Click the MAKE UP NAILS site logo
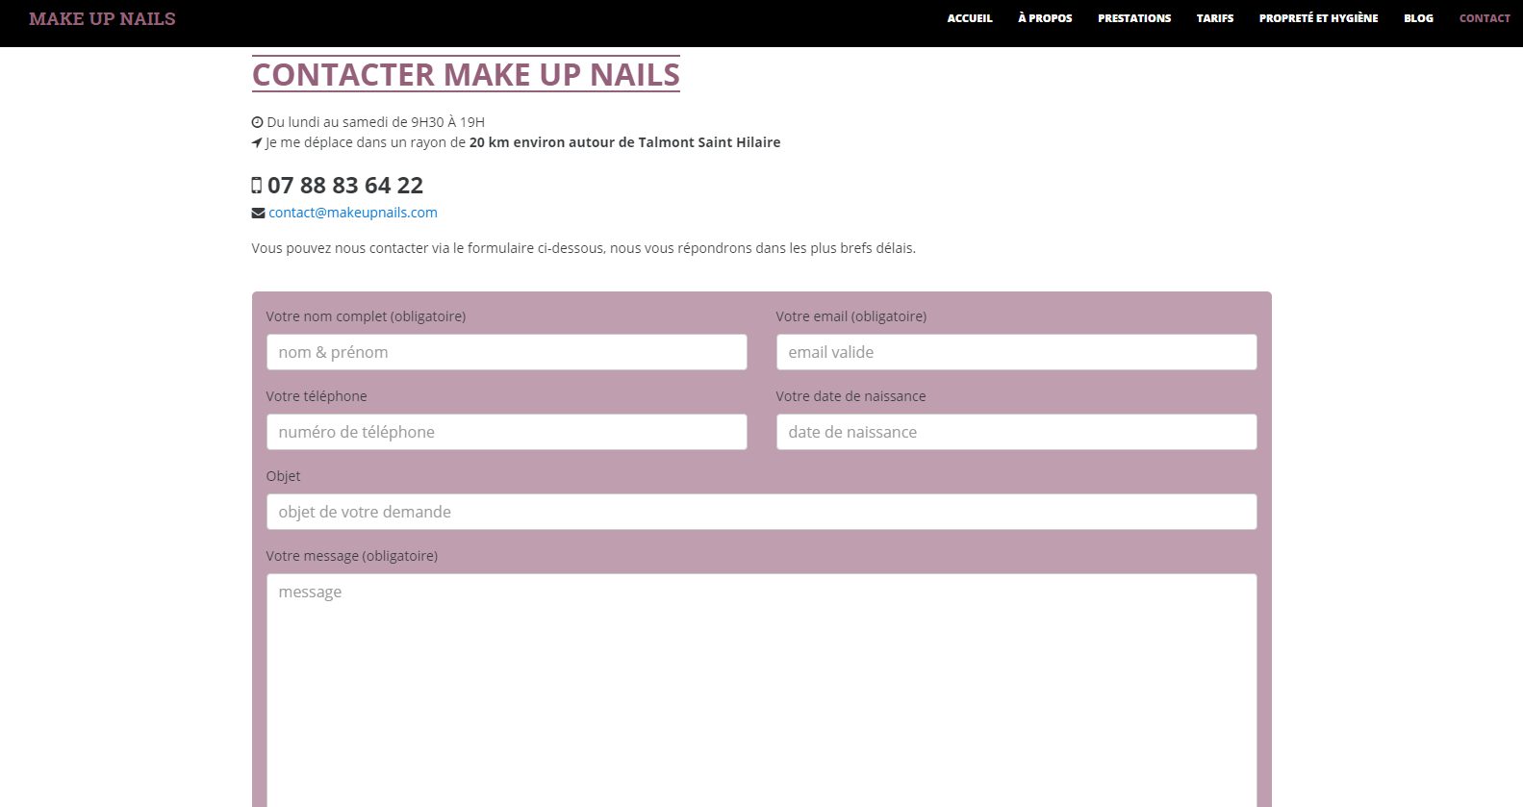Image resolution: width=1523 pixels, height=807 pixels. point(102,19)
